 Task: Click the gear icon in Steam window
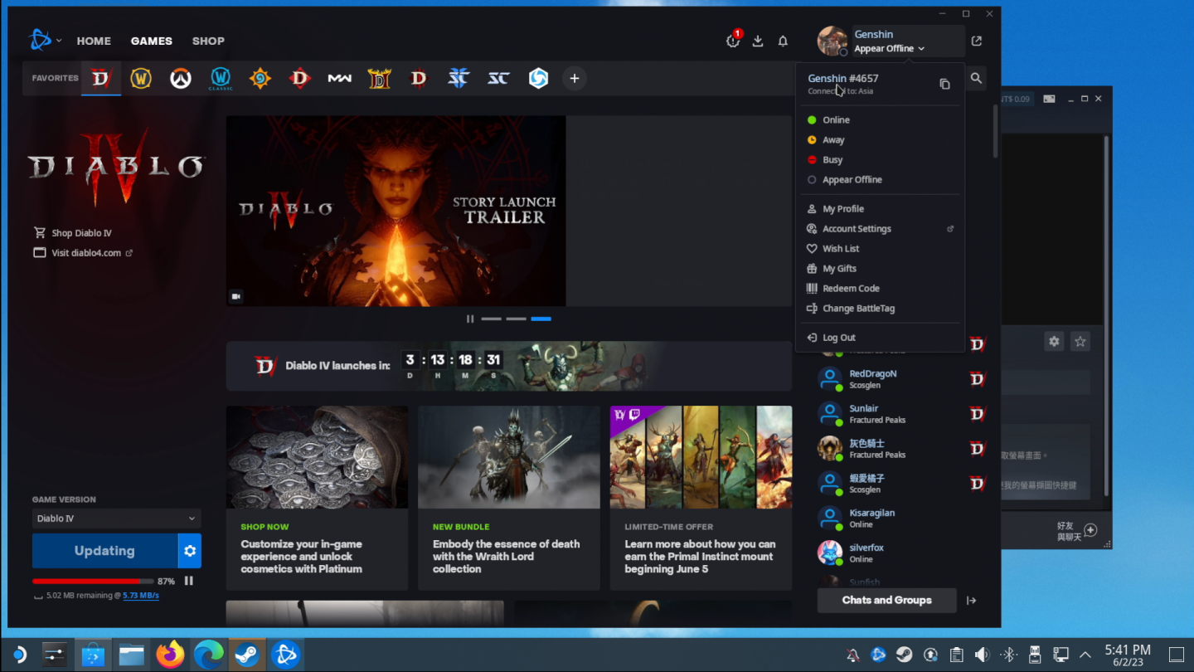[1054, 341]
